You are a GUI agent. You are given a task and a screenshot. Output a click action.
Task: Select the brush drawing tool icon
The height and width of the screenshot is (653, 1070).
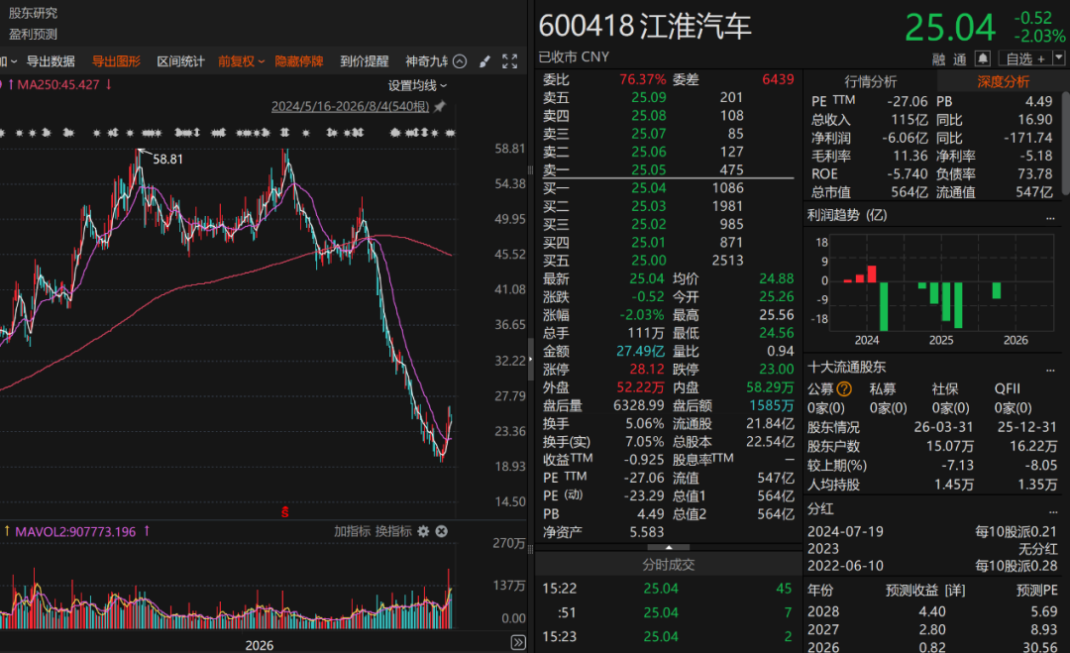point(484,61)
